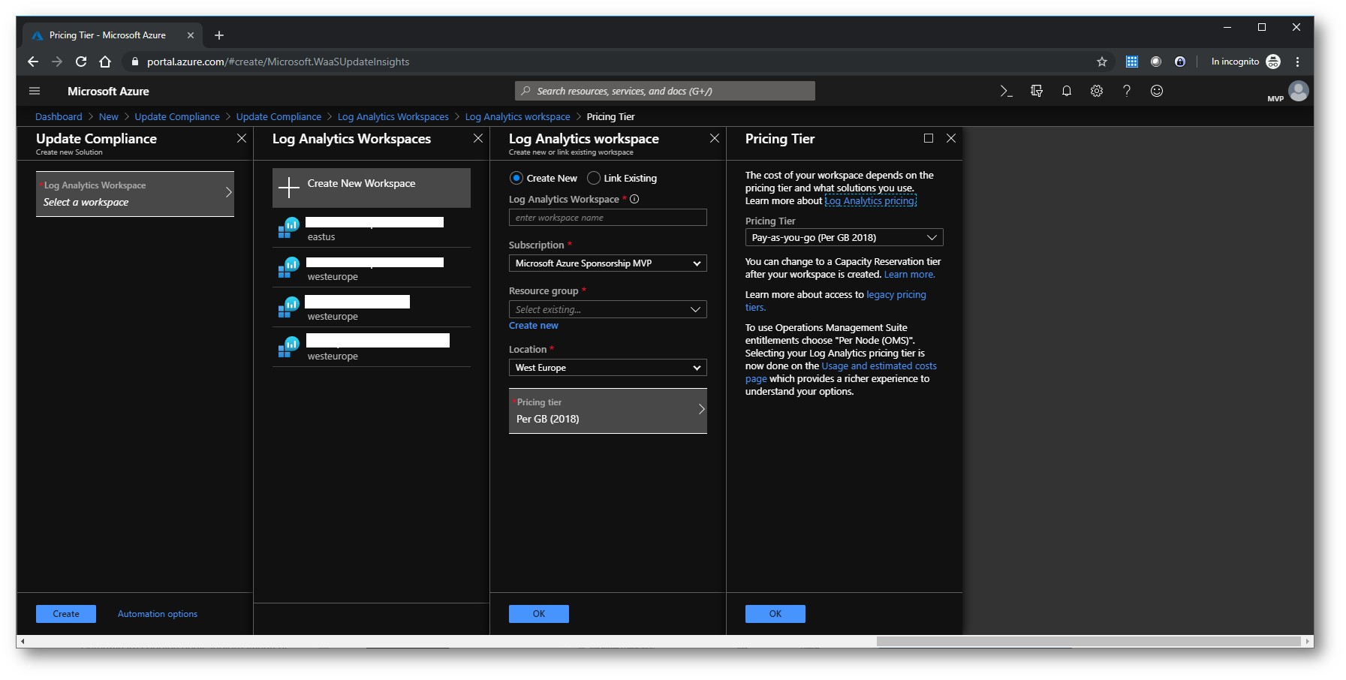Click the Pricing Tier breadcrumb
1346x680 pixels.
pyautogui.click(x=611, y=117)
